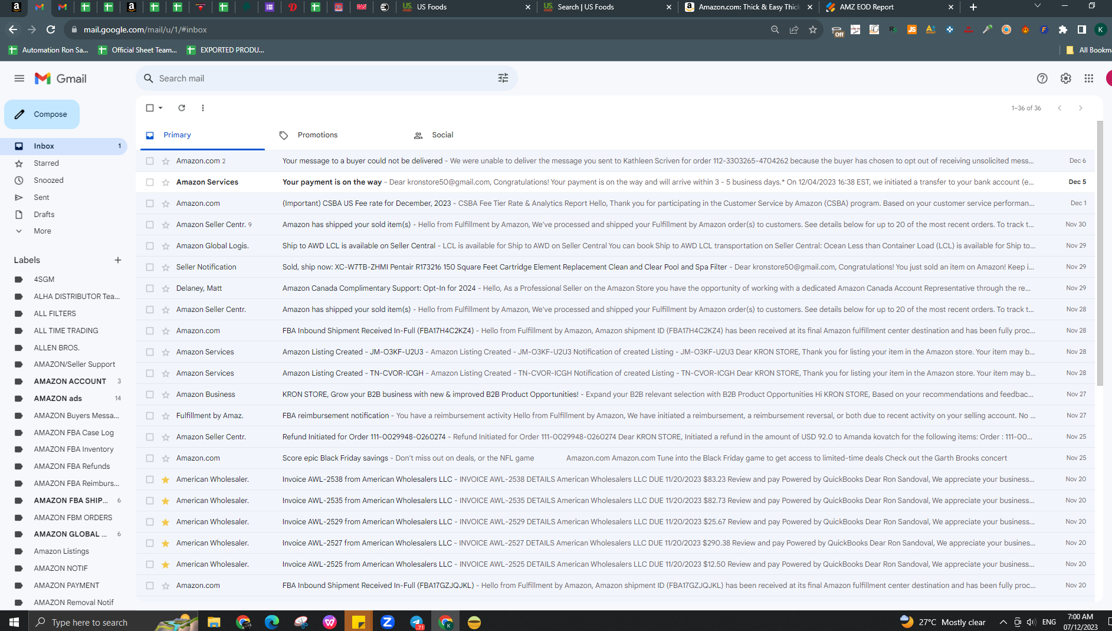This screenshot has height=631, width=1112.
Task: Unstar the Invoice AWL-2538 email
Action: (166, 479)
